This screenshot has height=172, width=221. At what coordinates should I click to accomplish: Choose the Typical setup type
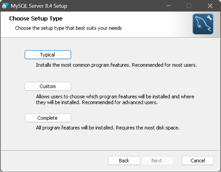pos(48,55)
